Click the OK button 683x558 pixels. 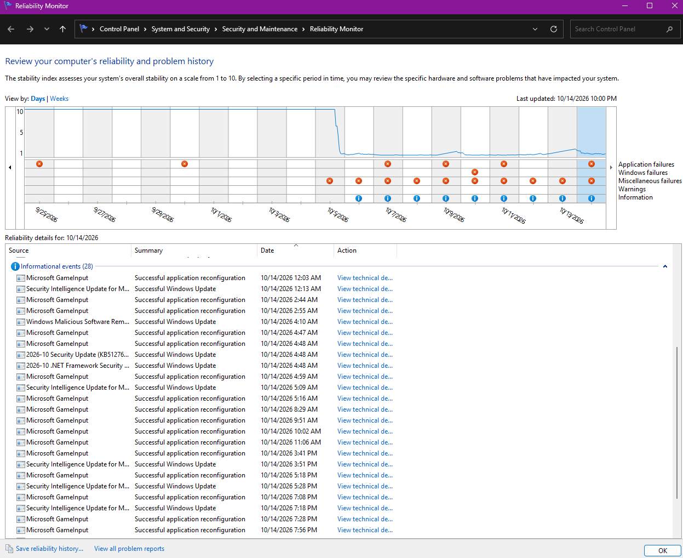coord(662,551)
